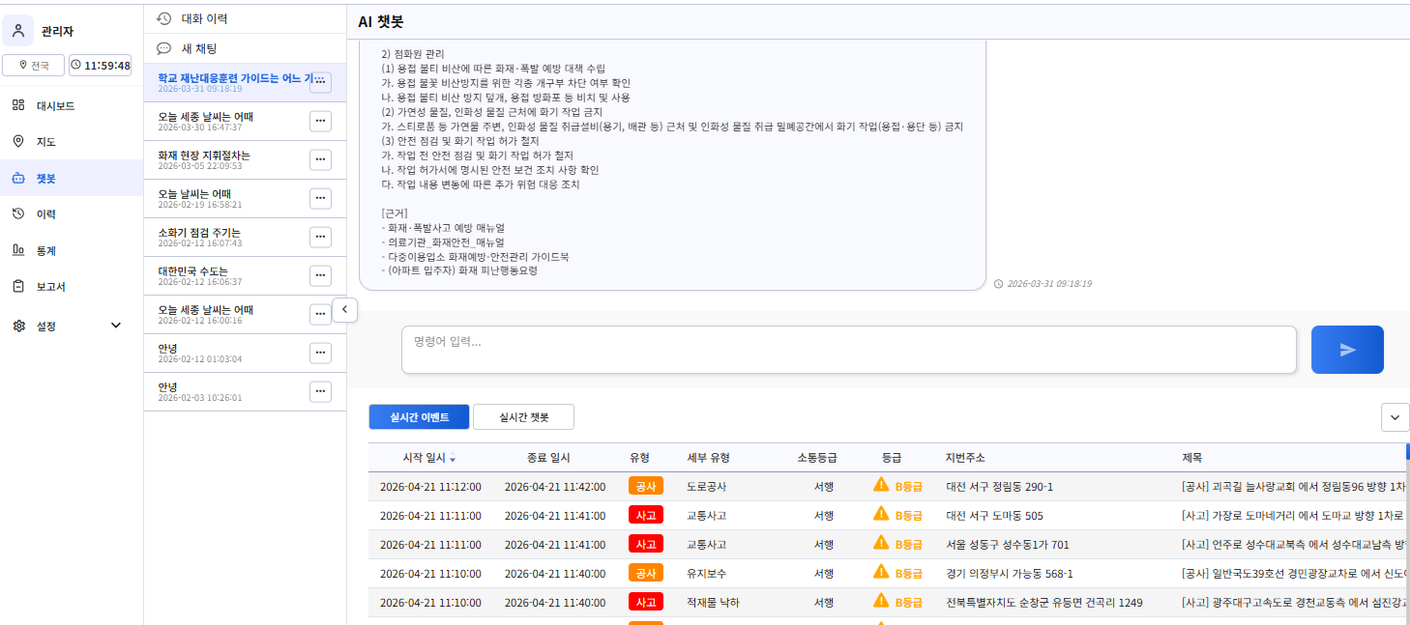Viewport: 1410px width, 625px height.
Task: Click the timestamp clock icon under chat reply
Action: pyautogui.click(x=999, y=284)
